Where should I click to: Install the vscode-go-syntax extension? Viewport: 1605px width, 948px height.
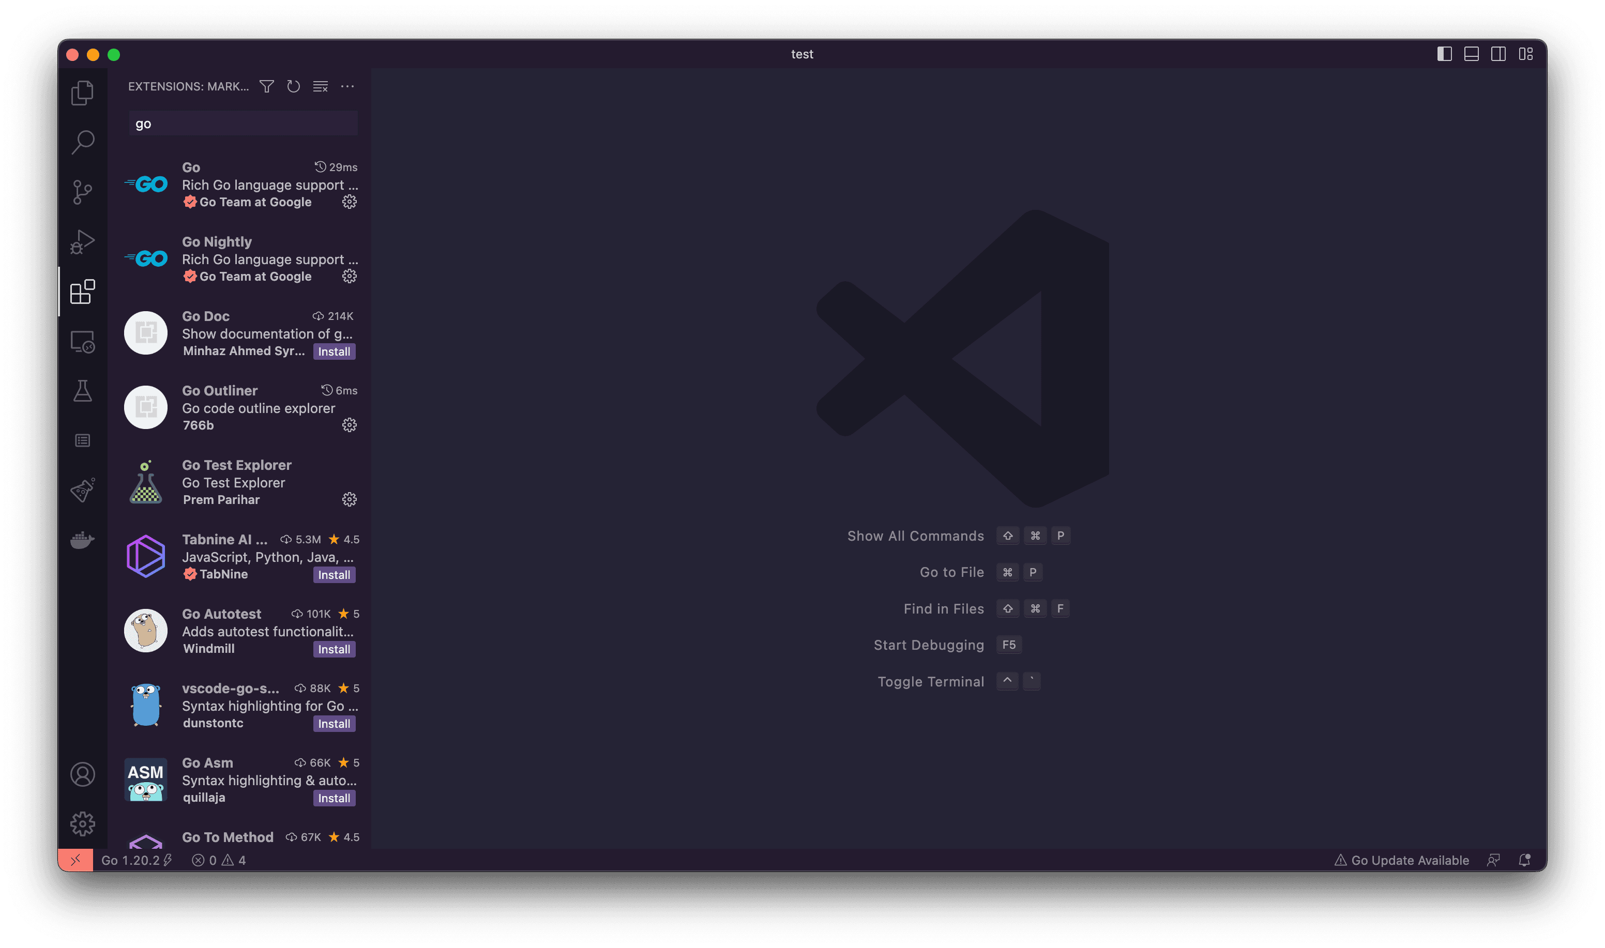[334, 724]
